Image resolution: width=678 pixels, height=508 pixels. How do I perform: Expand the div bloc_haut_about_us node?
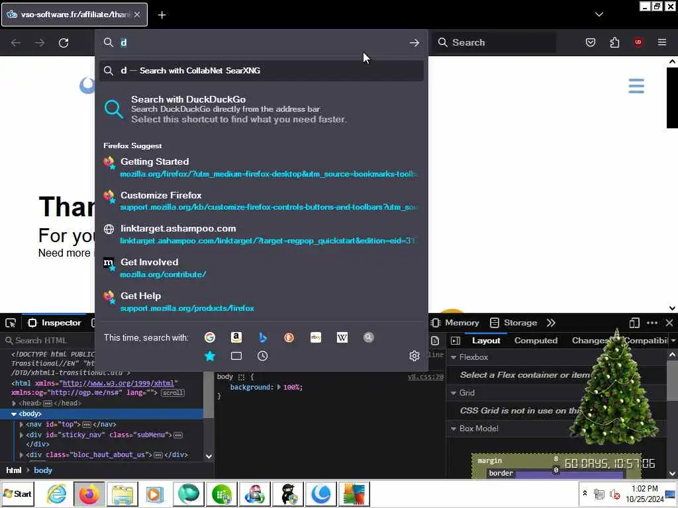21,455
